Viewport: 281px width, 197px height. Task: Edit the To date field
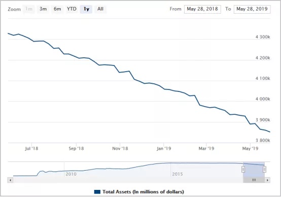pyautogui.click(x=252, y=9)
